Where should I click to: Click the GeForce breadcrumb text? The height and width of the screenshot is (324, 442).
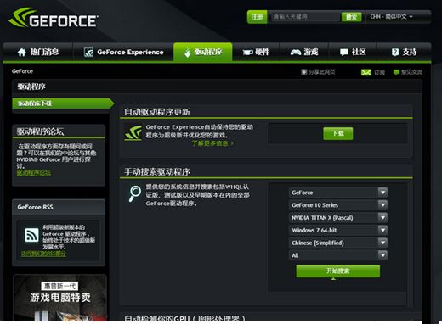point(22,71)
